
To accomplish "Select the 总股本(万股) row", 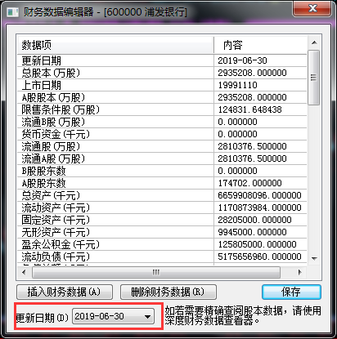I will pyautogui.click(x=162, y=73).
